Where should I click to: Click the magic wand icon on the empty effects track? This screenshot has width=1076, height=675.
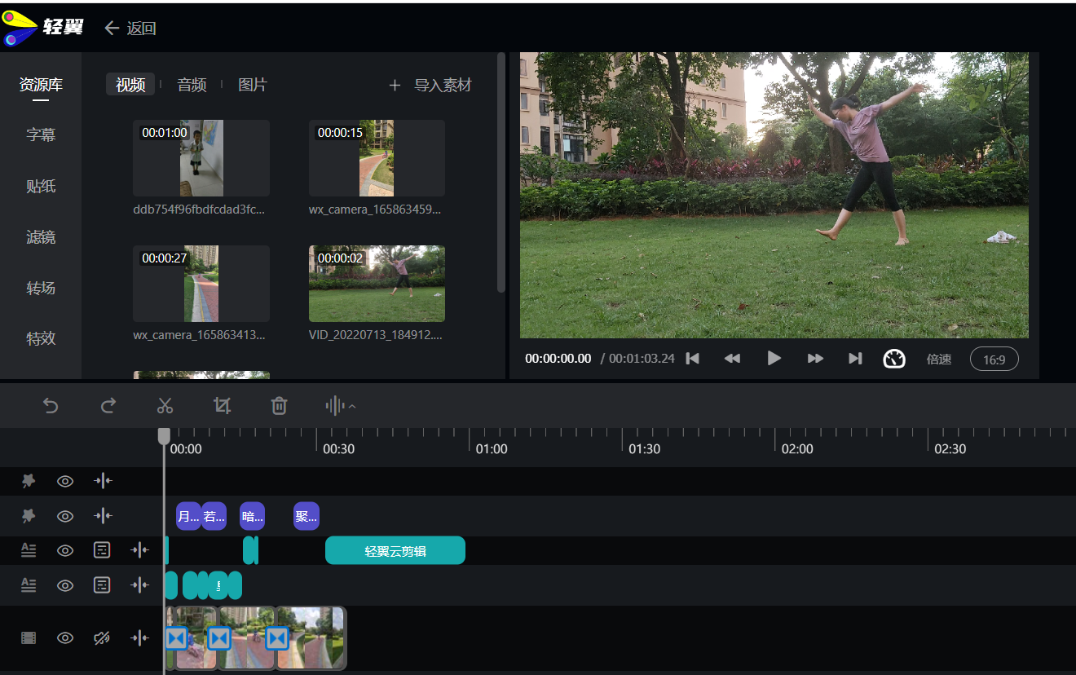point(29,481)
